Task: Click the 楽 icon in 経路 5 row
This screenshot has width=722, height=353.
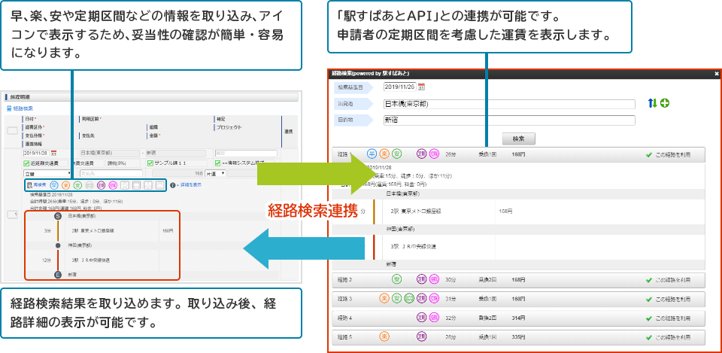Action: coord(384,337)
